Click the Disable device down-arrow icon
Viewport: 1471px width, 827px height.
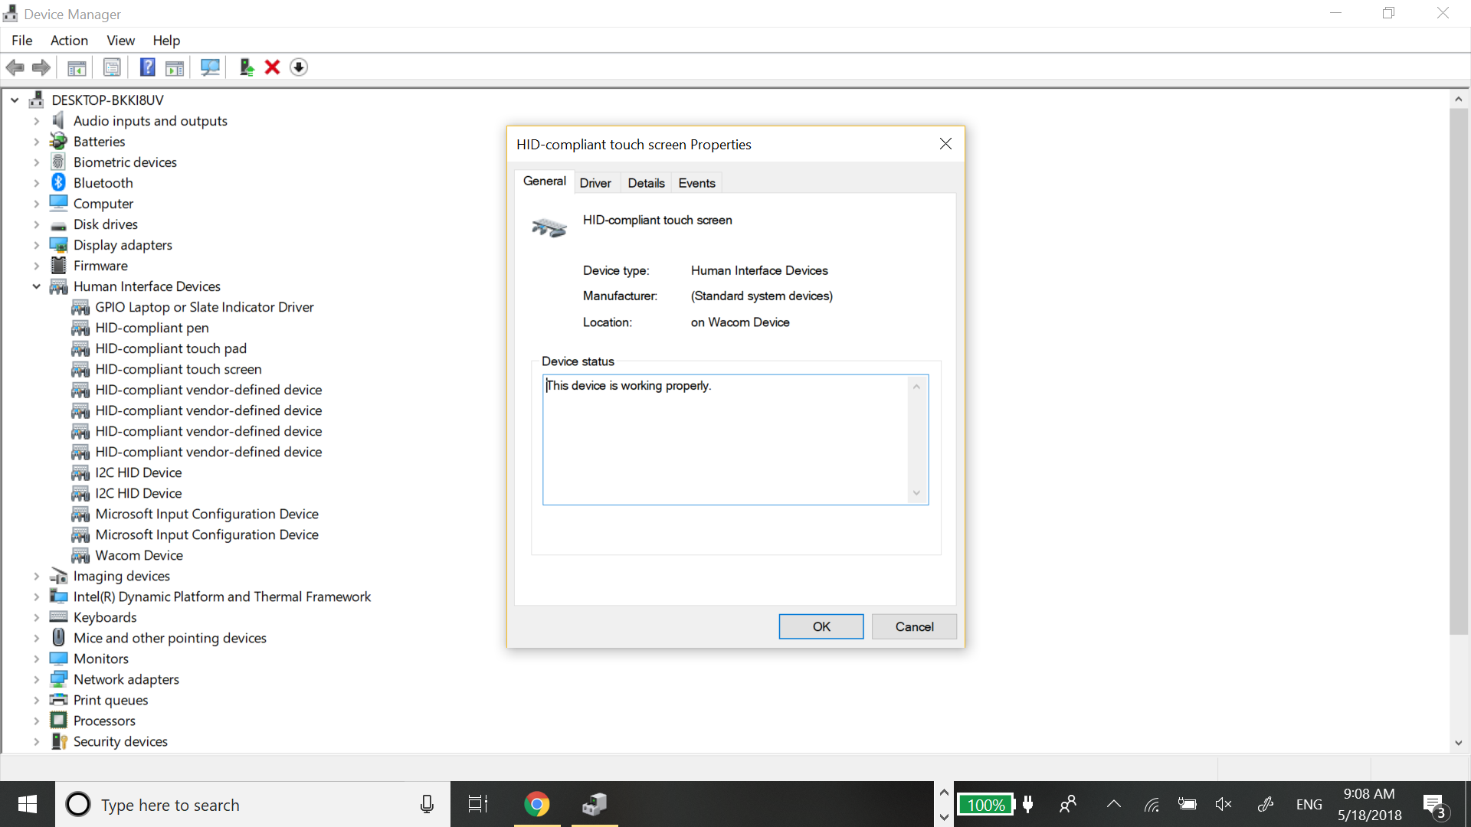299,67
